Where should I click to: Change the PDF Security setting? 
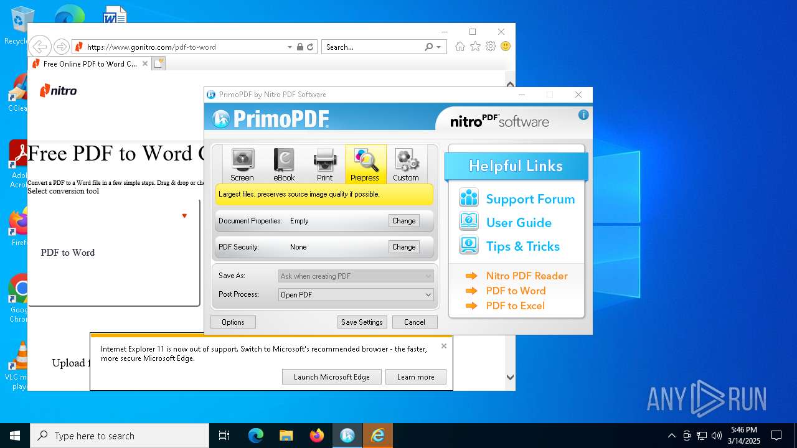point(403,247)
